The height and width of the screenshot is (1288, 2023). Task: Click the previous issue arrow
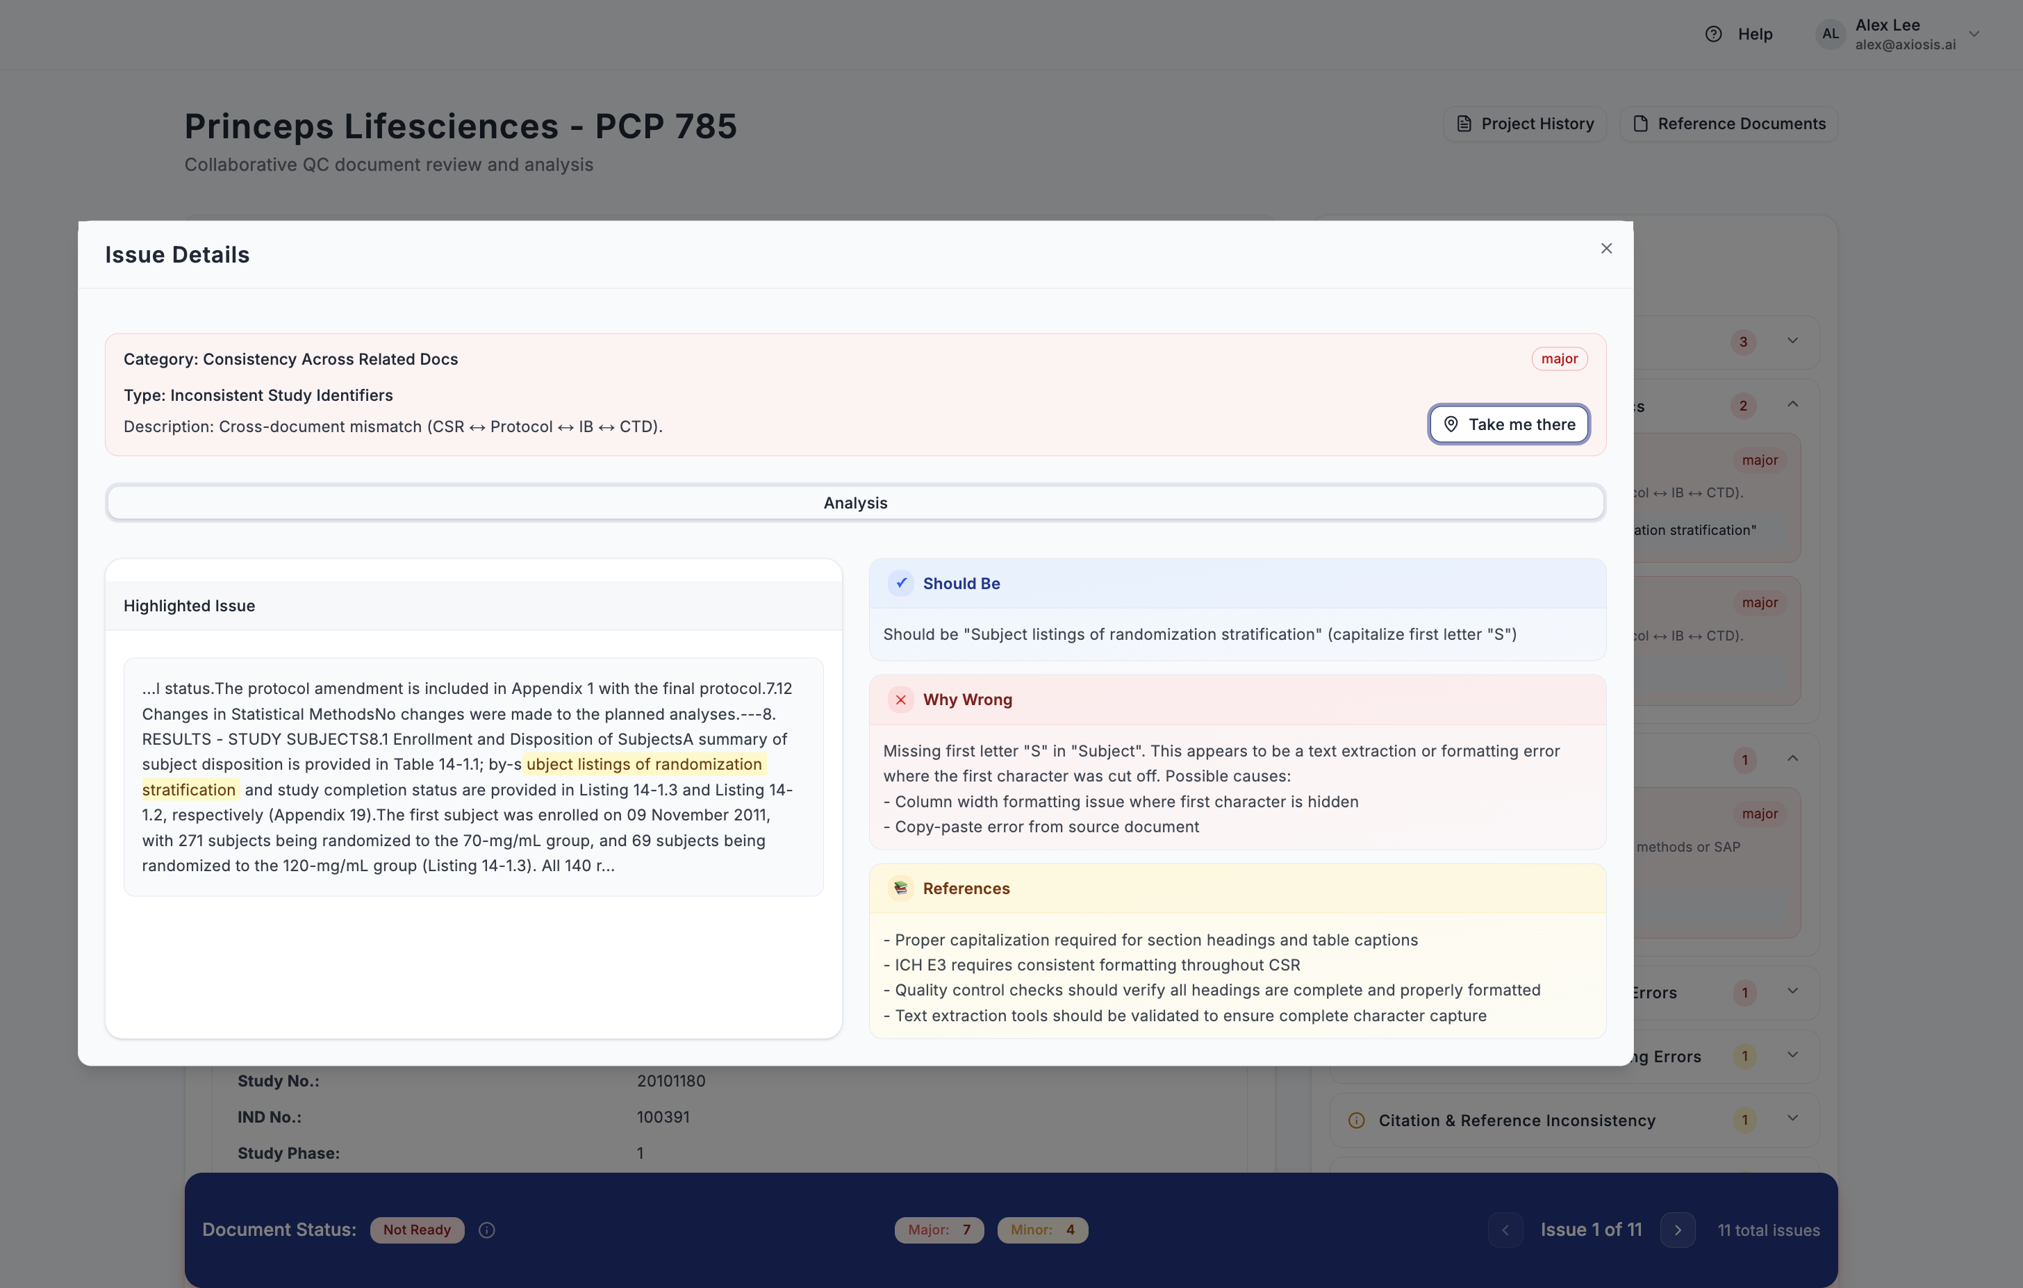1505,1230
